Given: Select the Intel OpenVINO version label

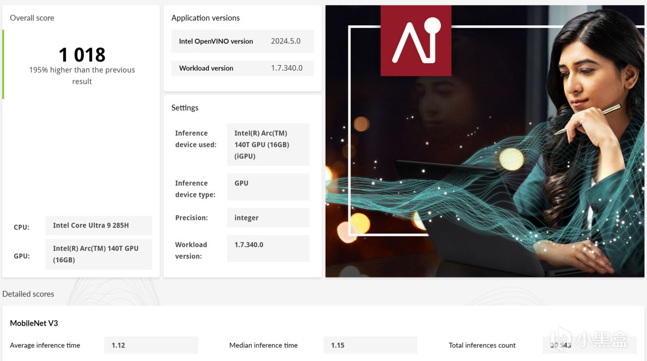Looking at the screenshot, I should [216, 41].
